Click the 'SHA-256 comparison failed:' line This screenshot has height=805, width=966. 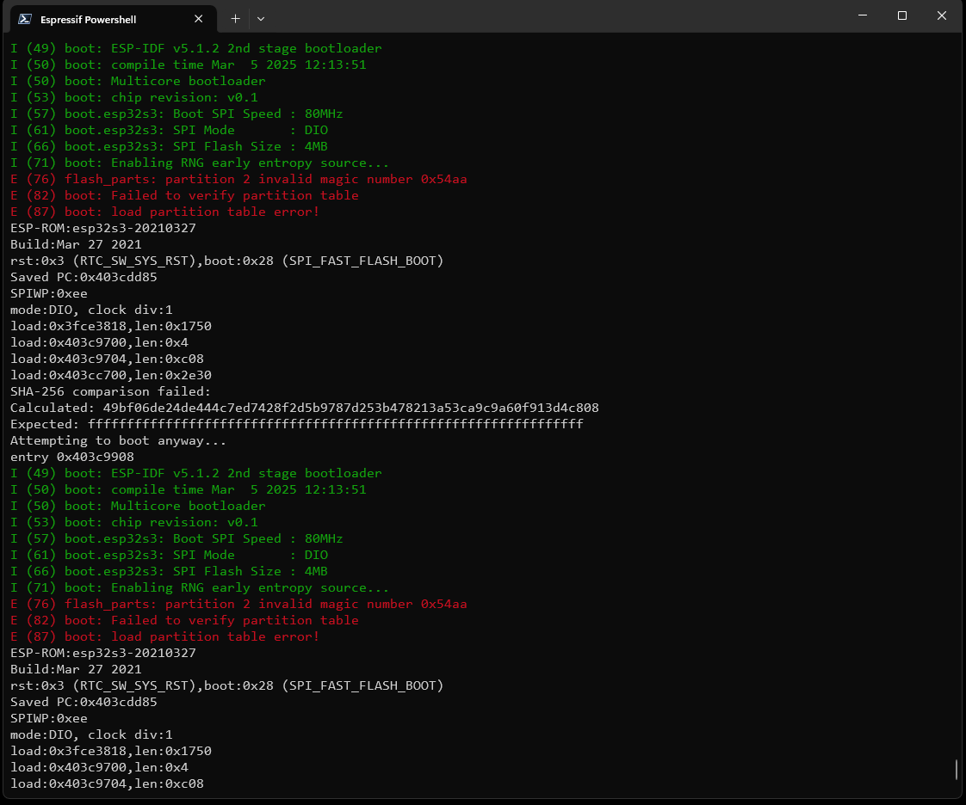tap(110, 391)
